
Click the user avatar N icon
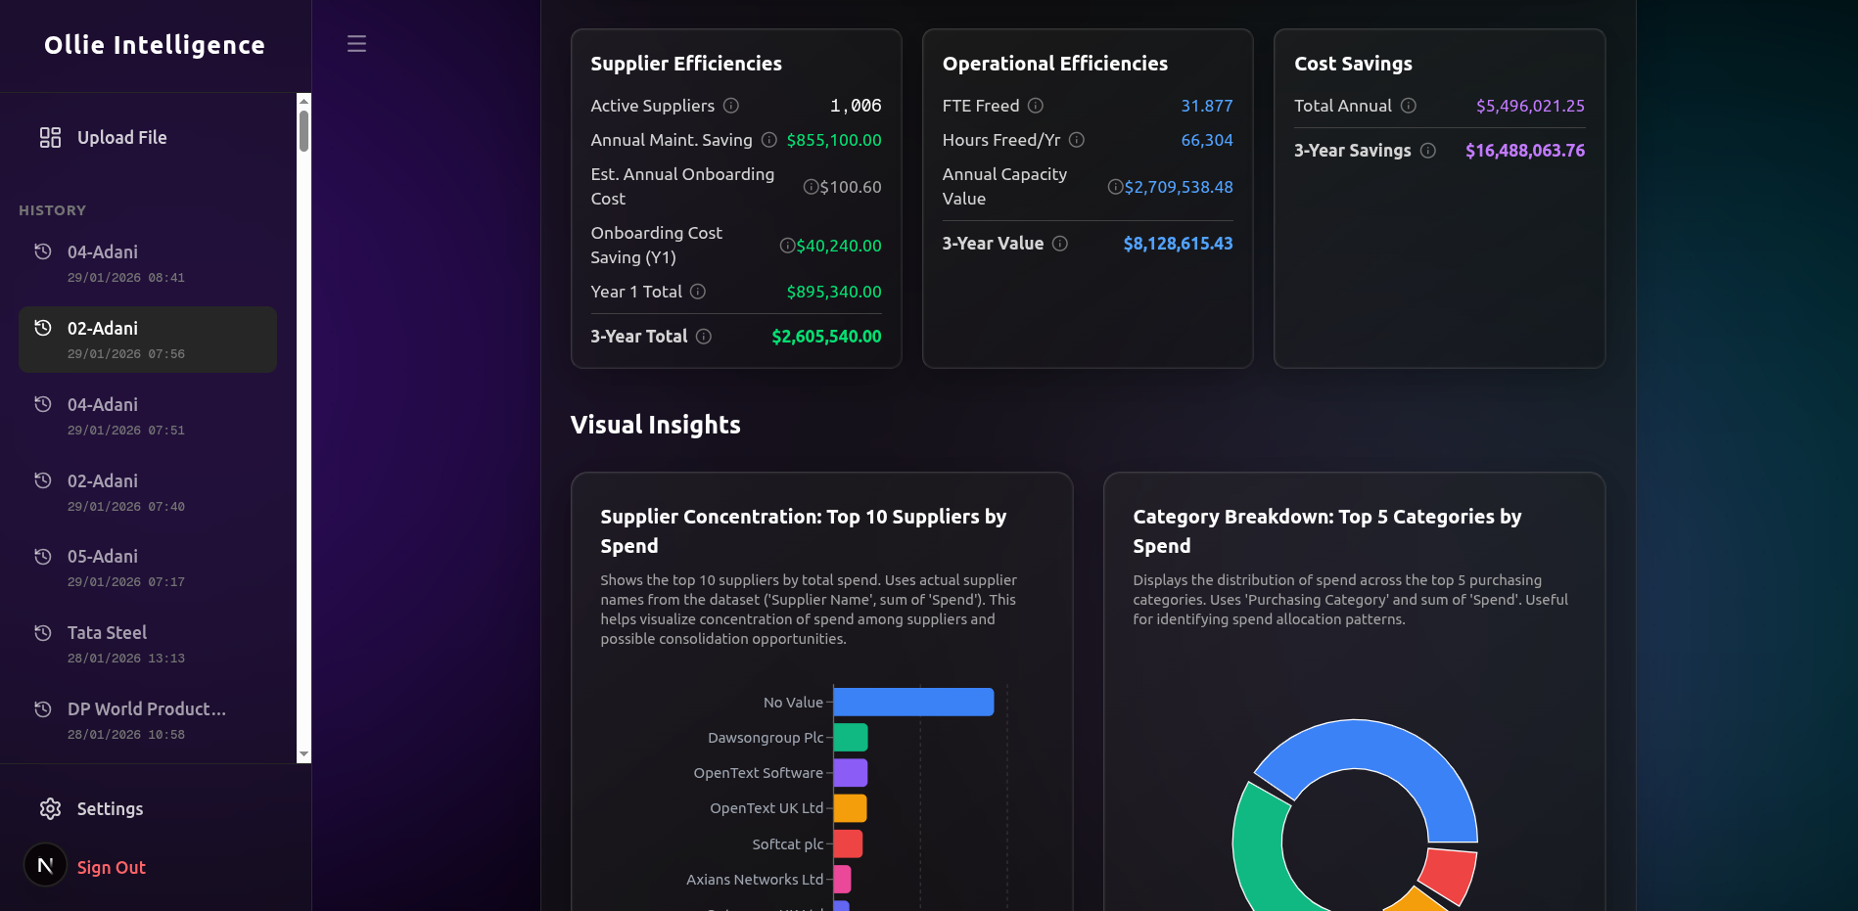45,865
